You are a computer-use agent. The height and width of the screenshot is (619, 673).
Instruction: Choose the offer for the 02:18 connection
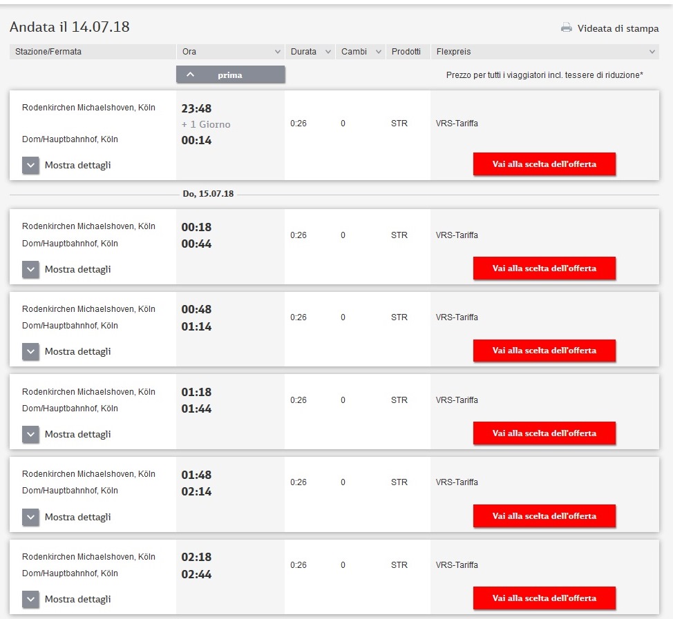[544, 598]
